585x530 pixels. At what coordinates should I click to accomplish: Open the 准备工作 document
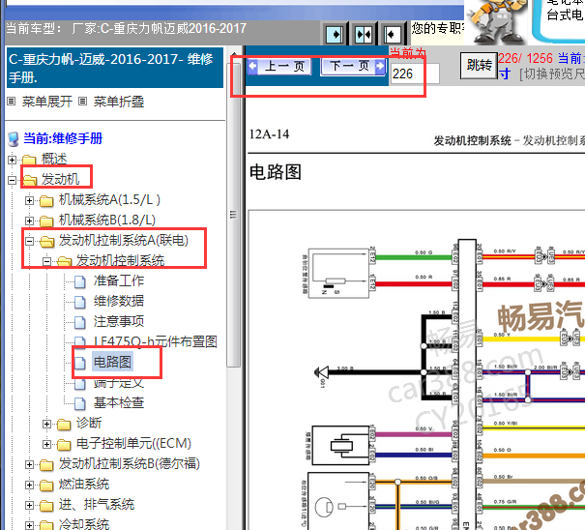tap(119, 280)
